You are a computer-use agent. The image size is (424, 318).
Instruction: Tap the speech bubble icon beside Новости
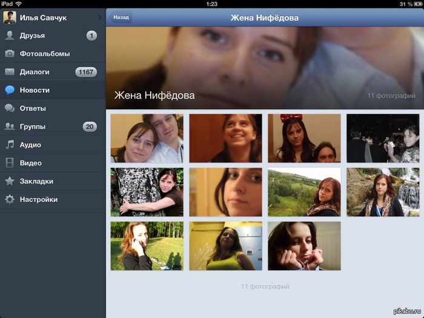(x=10, y=90)
